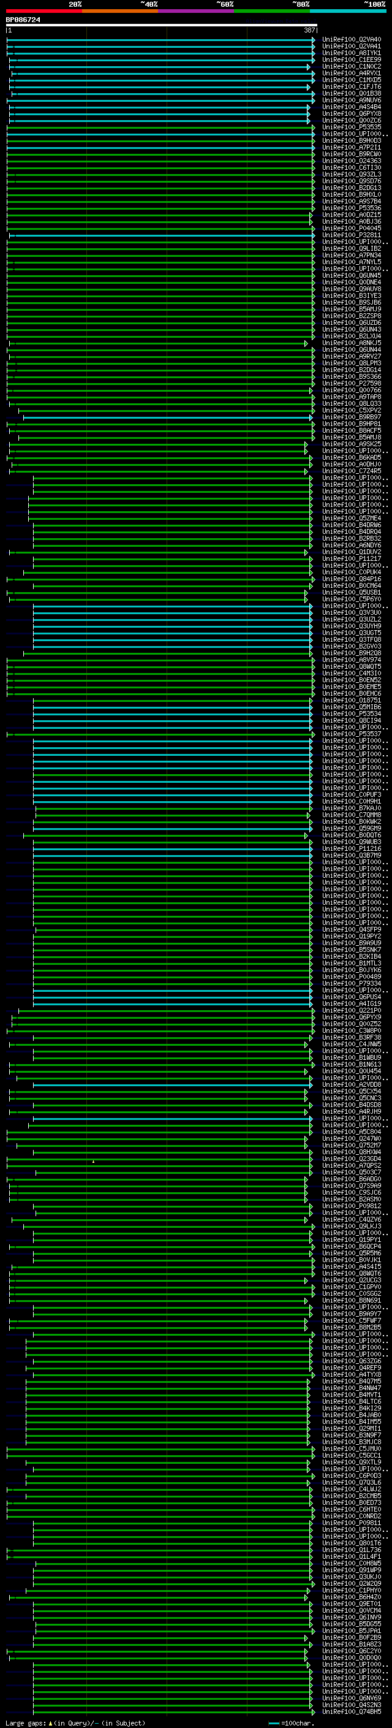Open hit UniRef100_C1EE99
392x1728 pixels.
(x=351, y=59)
